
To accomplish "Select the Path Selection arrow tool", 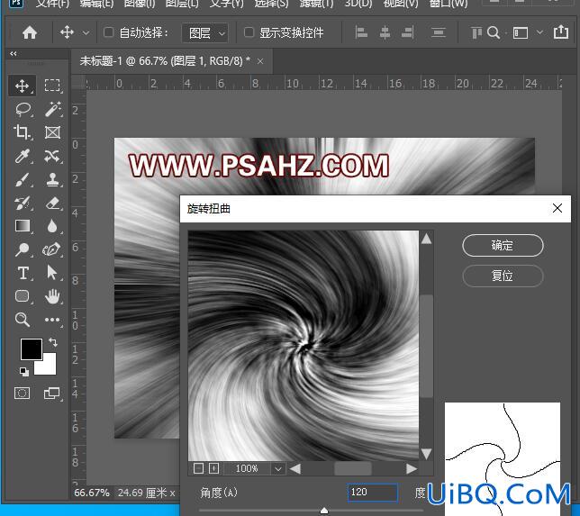I will coord(52,273).
